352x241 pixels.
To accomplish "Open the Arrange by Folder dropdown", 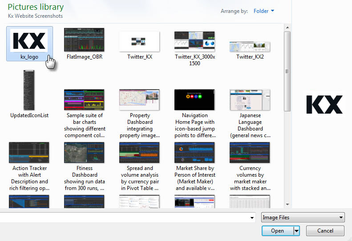I will coord(264,11).
